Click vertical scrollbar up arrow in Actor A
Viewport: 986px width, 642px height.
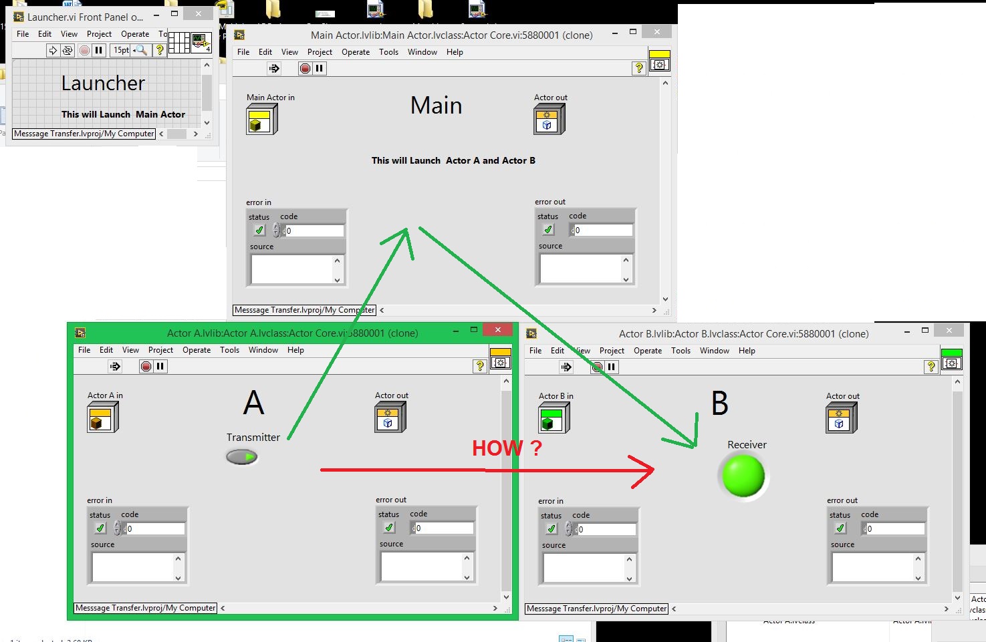(506, 381)
